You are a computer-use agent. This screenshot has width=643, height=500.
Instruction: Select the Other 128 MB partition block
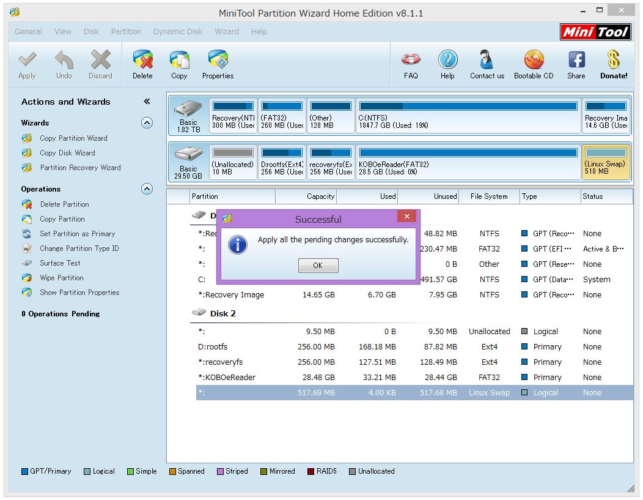[331, 116]
